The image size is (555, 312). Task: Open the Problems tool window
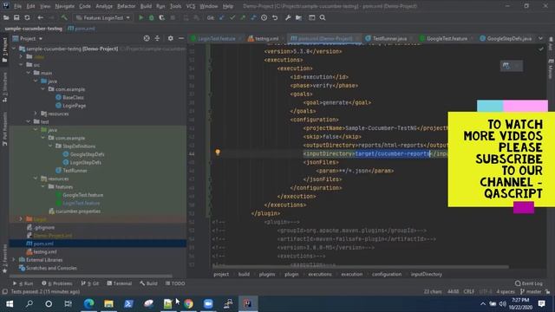[57, 283]
